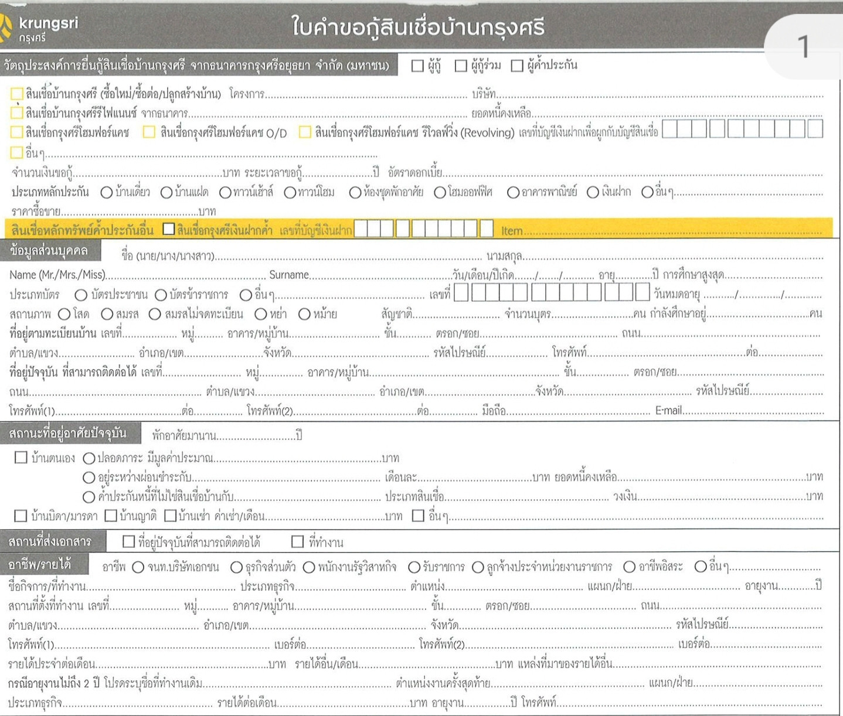Tick the บ้านตนเอง (own house) checkbox
The width and height of the screenshot is (843, 716).
pos(21,458)
